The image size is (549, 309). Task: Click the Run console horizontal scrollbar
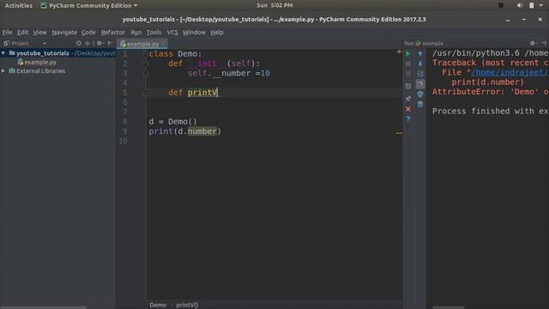click(448, 307)
